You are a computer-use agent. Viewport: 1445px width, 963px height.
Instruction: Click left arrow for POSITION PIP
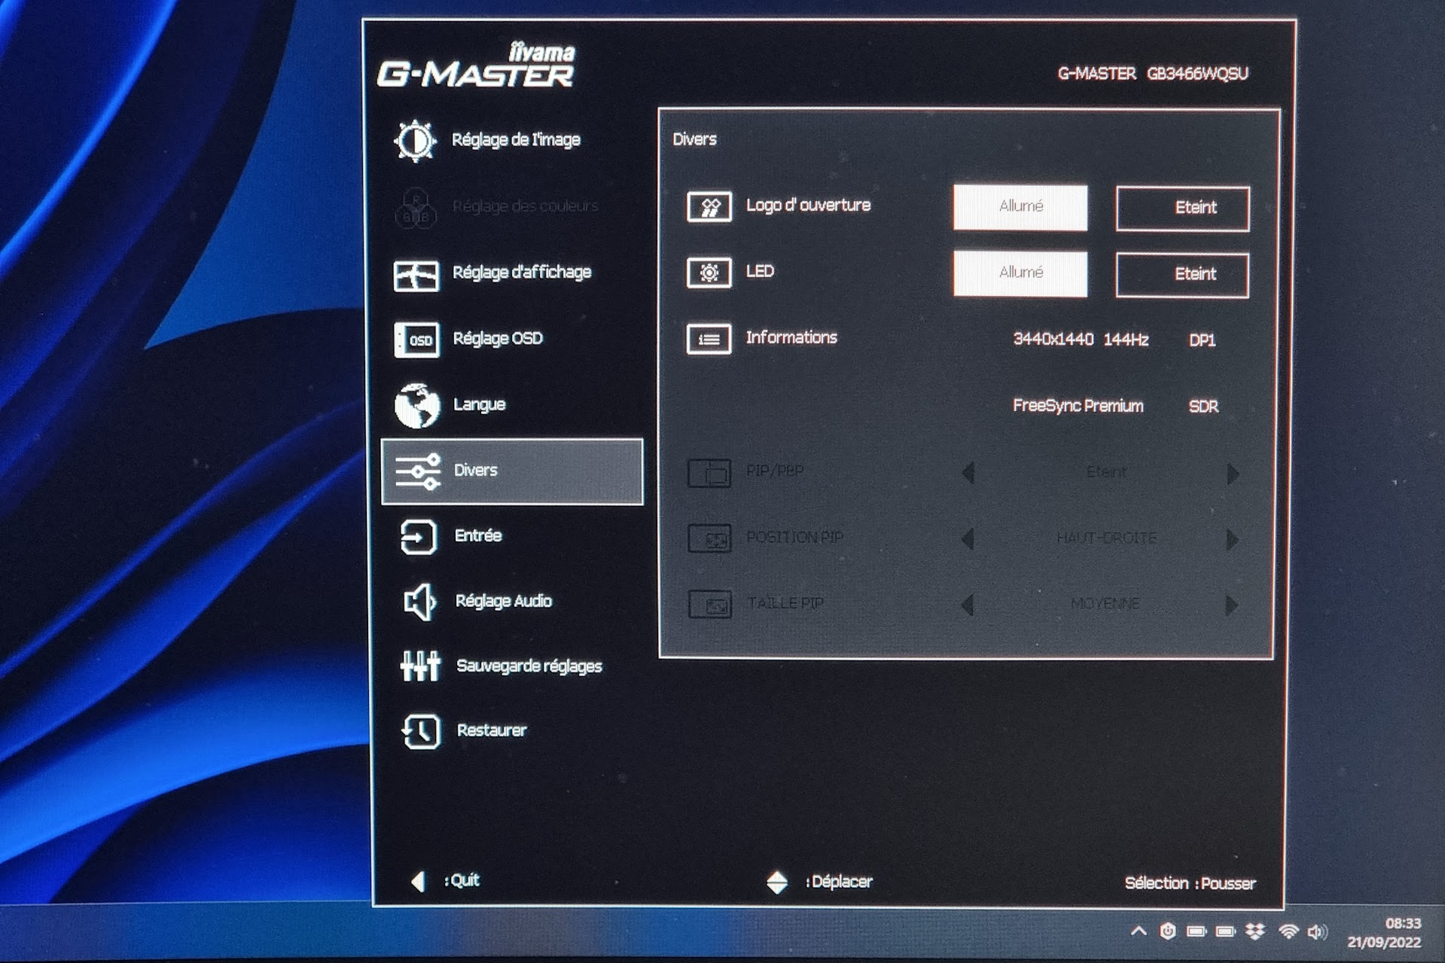[x=968, y=539]
